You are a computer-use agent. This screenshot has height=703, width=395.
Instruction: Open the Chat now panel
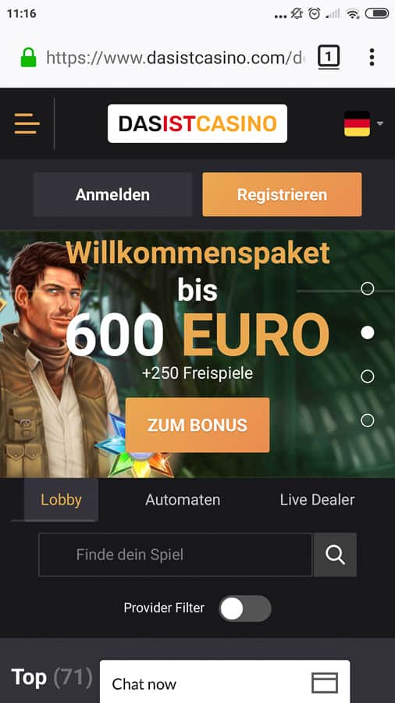pyautogui.click(x=225, y=681)
